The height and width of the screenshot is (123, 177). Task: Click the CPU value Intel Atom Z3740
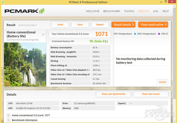37,103
